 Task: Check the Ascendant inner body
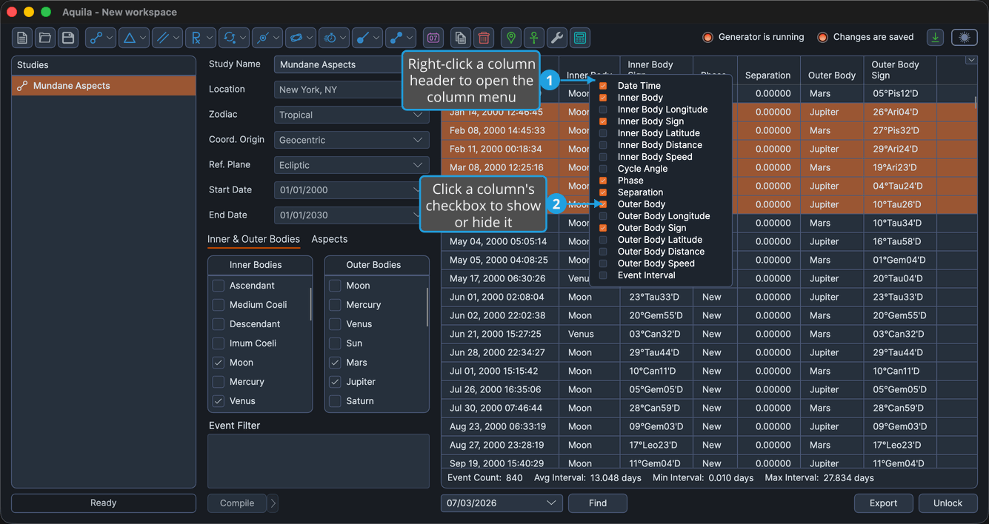click(x=218, y=286)
